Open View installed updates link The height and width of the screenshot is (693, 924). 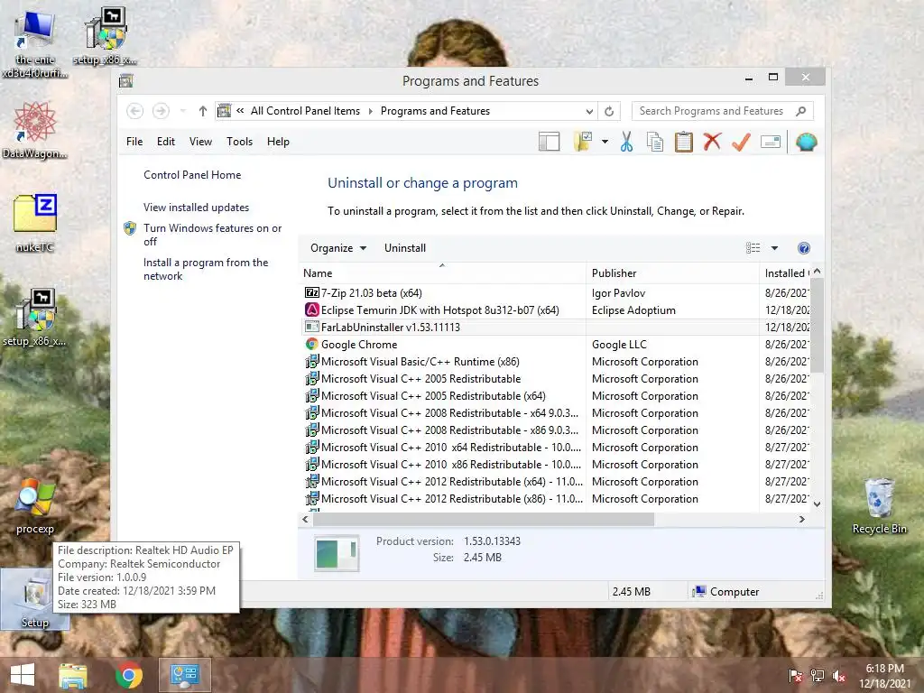(x=196, y=208)
